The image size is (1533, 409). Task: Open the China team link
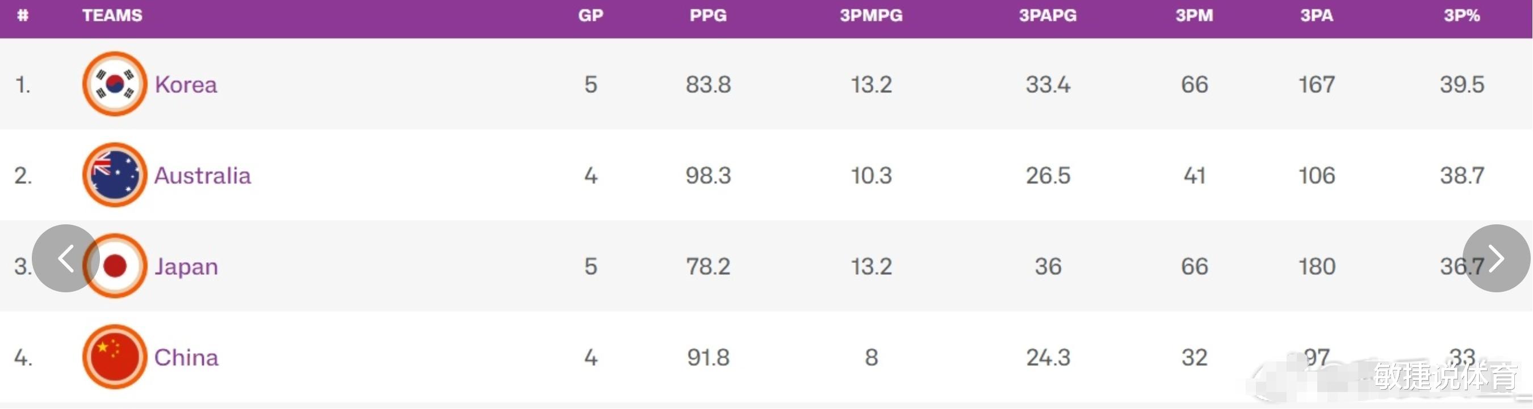186,357
